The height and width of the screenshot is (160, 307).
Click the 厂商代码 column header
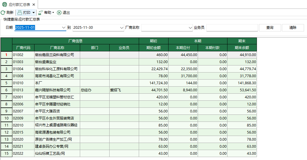[23, 48]
